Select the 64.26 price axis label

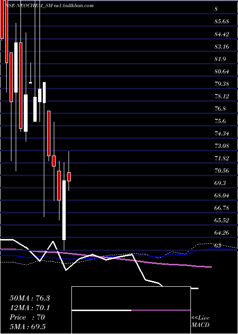pos(222,233)
